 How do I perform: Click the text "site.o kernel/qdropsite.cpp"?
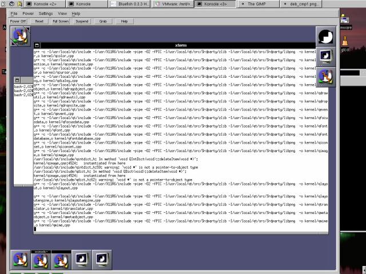point(59,105)
